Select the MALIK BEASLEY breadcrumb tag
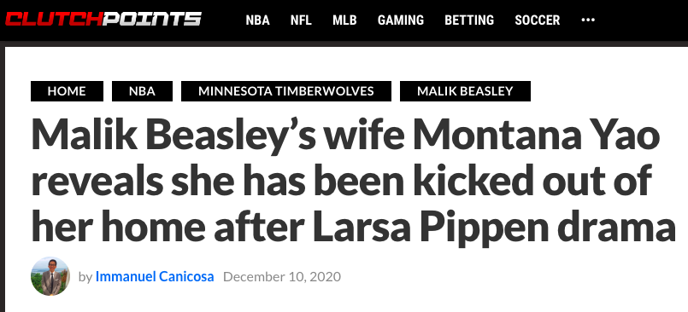Image resolution: width=688 pixels, height=312 pixels. pyautogui.click(x=465, y=91)
